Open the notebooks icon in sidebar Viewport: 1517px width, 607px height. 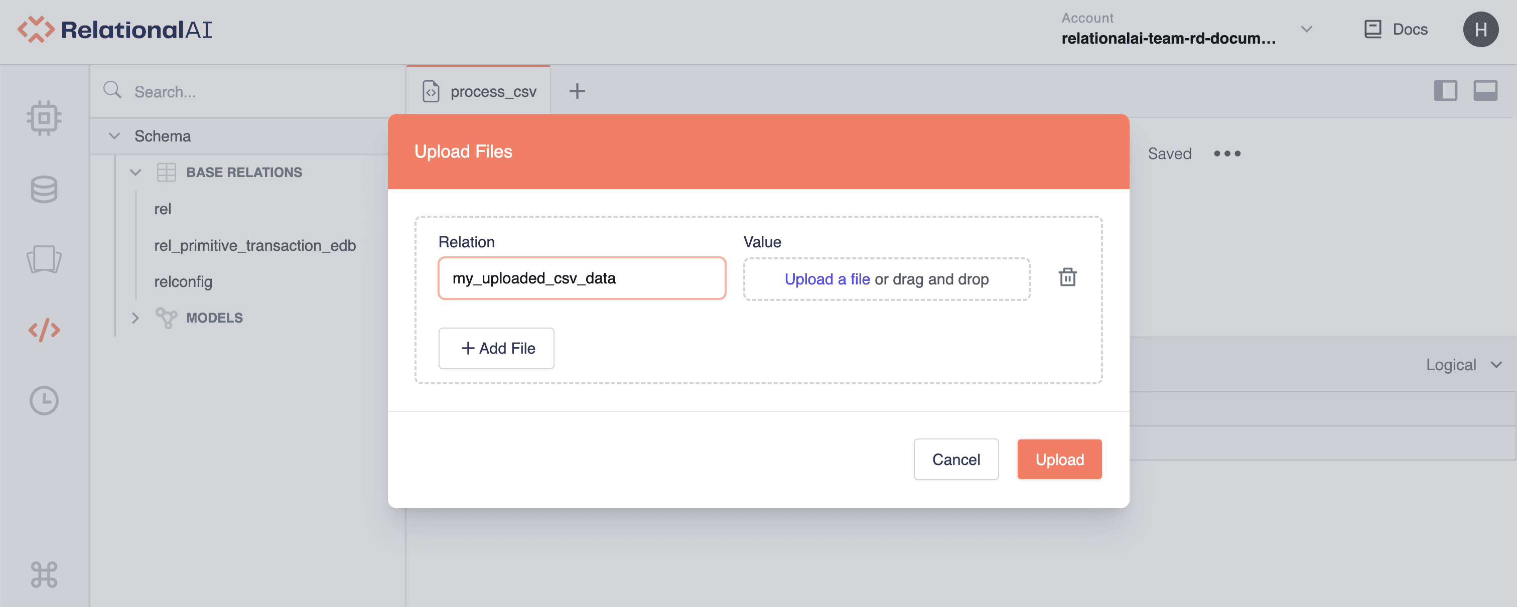point(44,259)
